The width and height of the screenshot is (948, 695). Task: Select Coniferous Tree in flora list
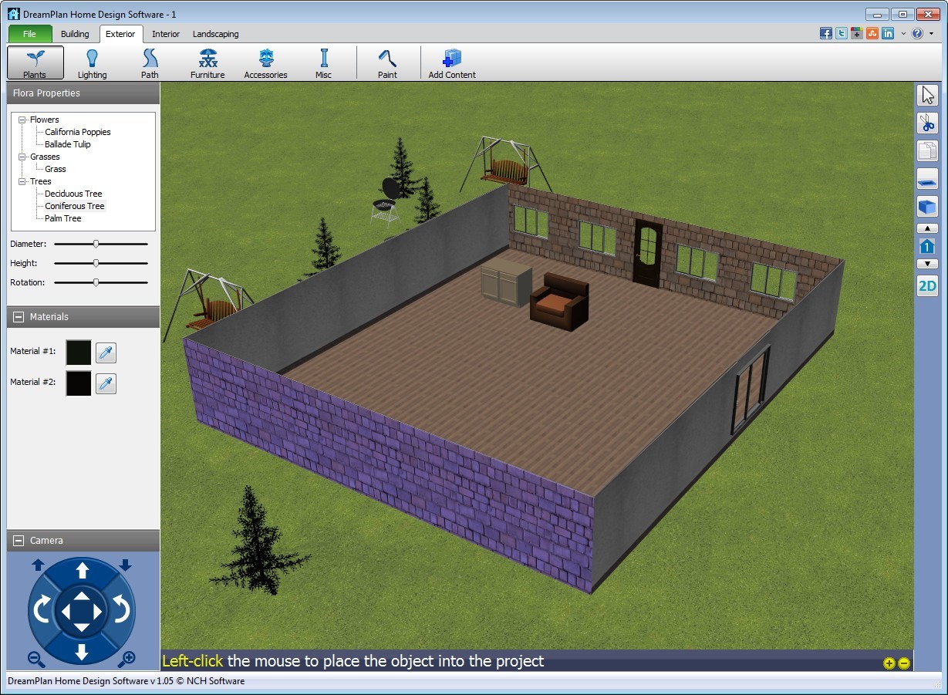tap(75, 206)
